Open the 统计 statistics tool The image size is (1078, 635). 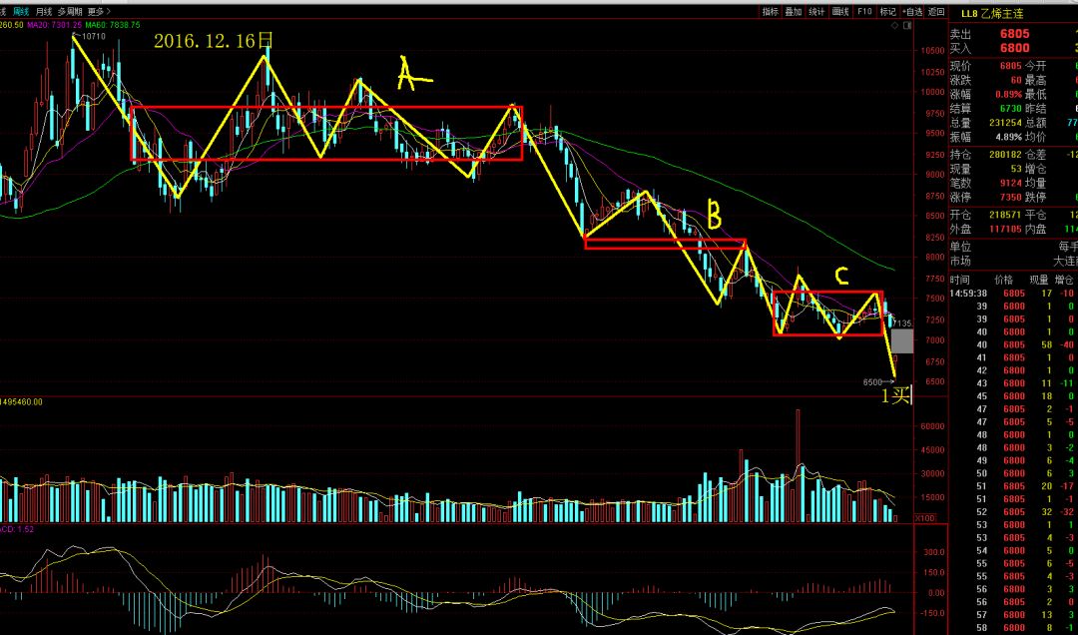point(816,12)
